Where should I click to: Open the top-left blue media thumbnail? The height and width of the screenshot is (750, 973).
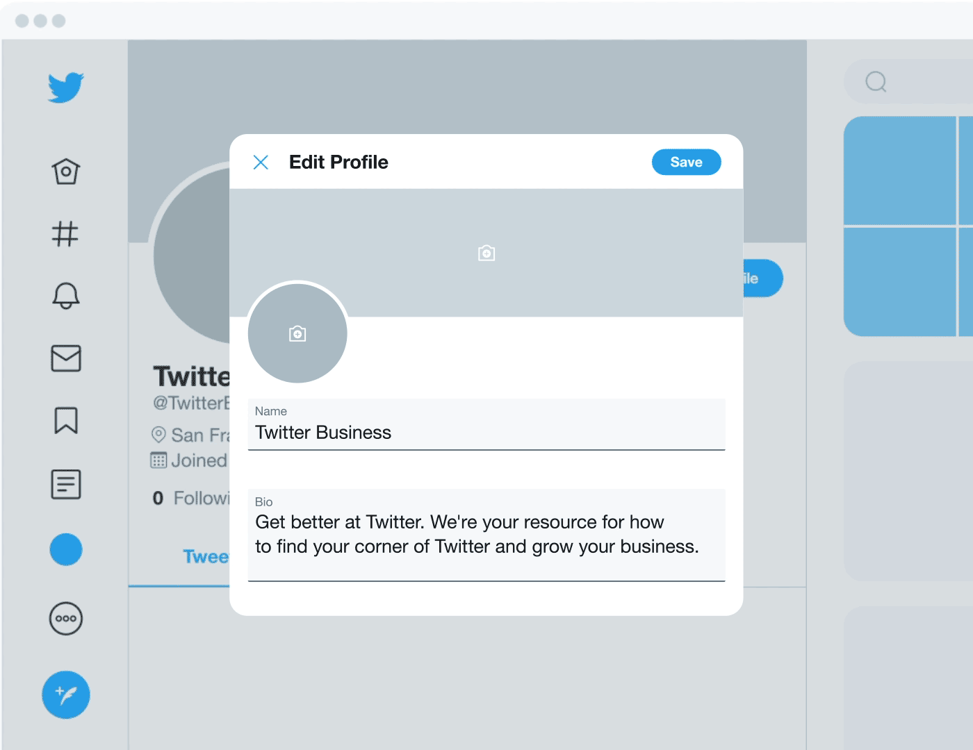pyautogui.click(x=899, y=171)
